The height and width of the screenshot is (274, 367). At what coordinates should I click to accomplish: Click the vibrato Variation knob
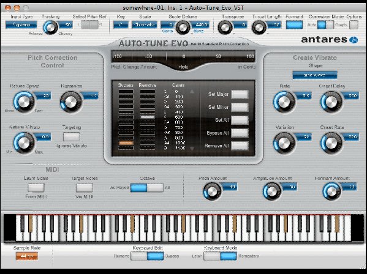(x=284, y=143)
